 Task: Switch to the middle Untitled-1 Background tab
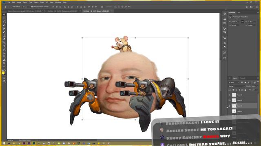pos(62,11)
